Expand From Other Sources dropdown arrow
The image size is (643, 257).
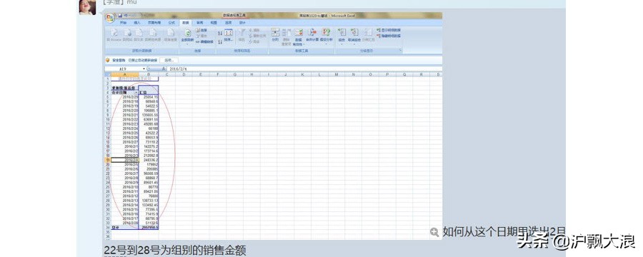[x=153, y=44]
